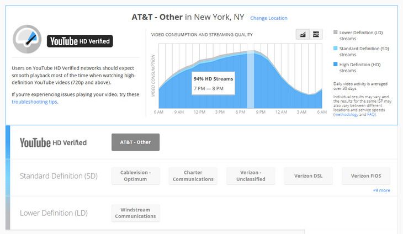This screenshot has height=234, width=403.
Task: Click the speedometer gauge icon
Action: tap(27, 39)
